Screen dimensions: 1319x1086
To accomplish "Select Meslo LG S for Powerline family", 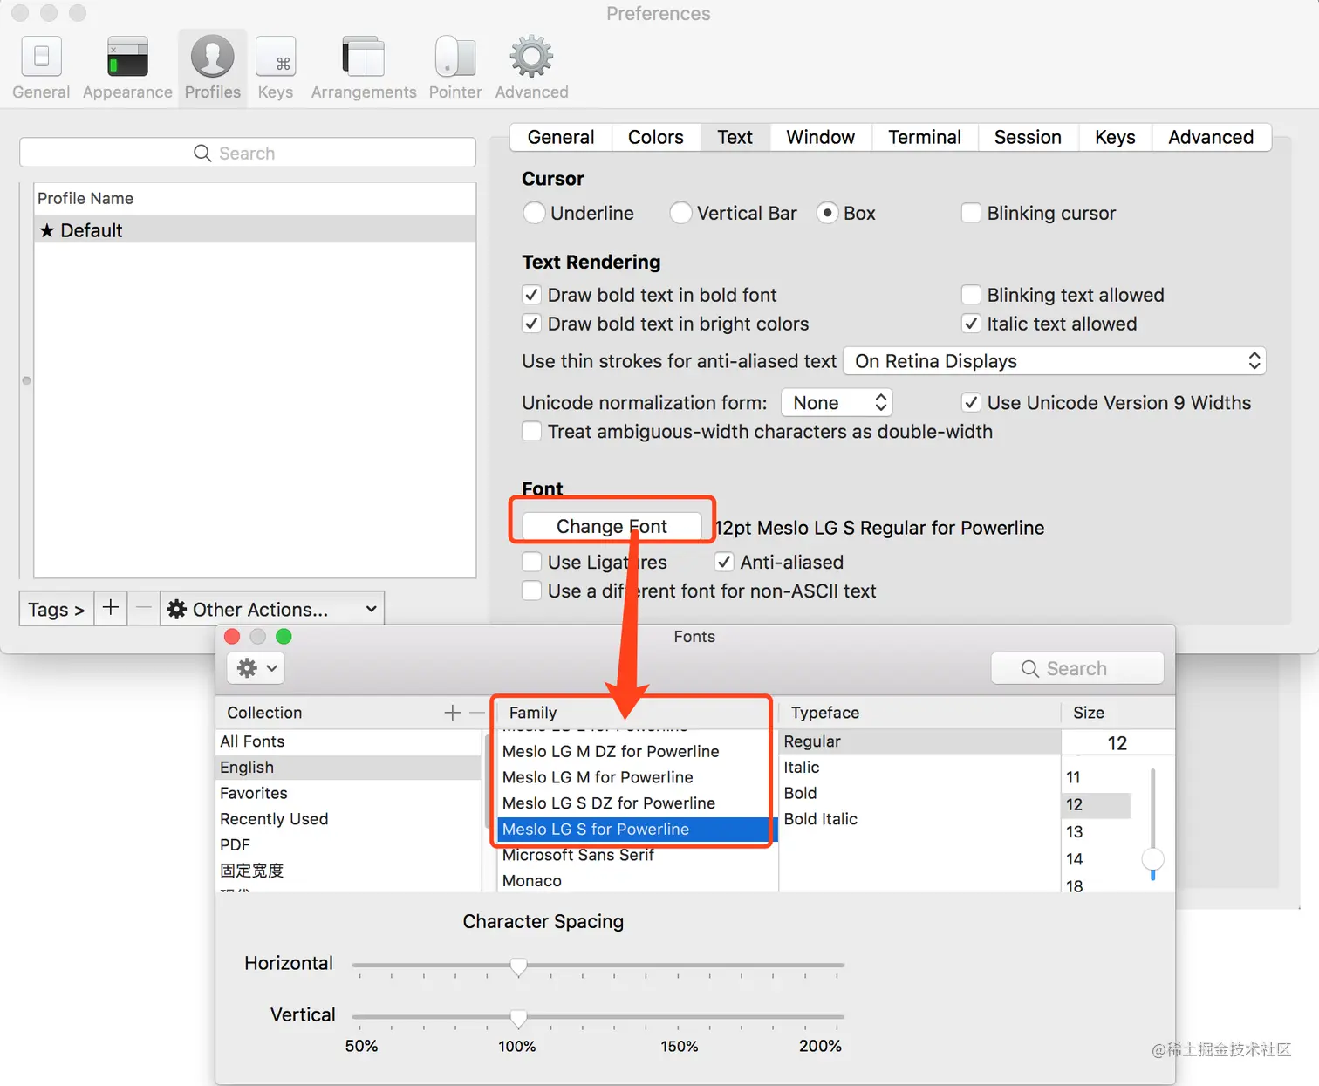I will 637,829.
